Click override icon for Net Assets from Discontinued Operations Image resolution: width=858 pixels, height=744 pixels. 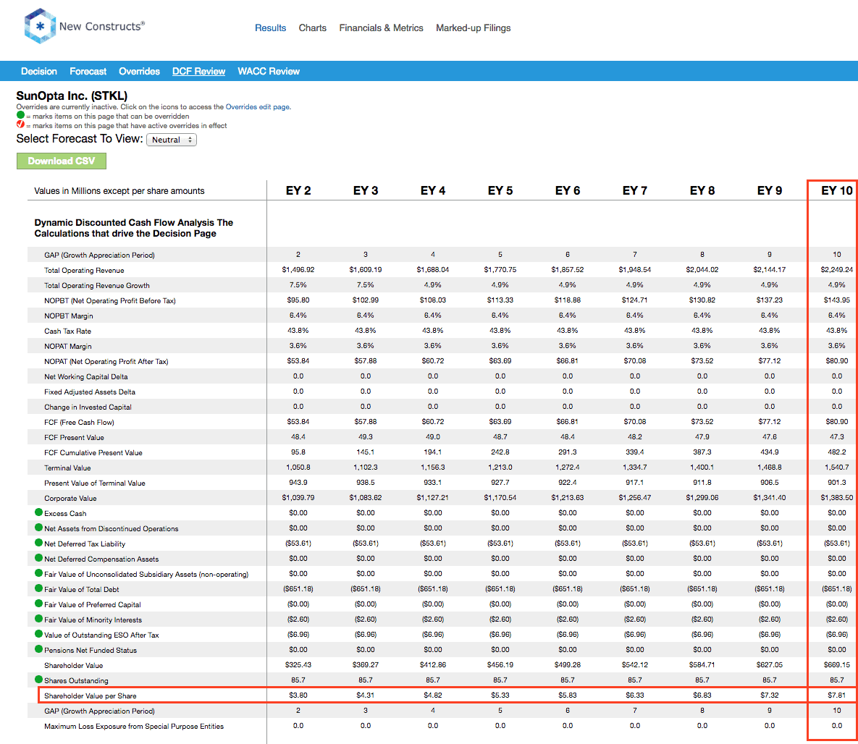(x=38, y=528)
